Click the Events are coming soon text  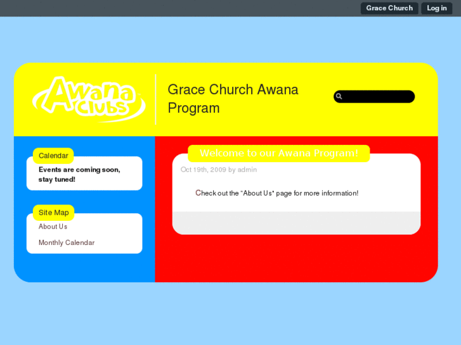pos(79,175)
